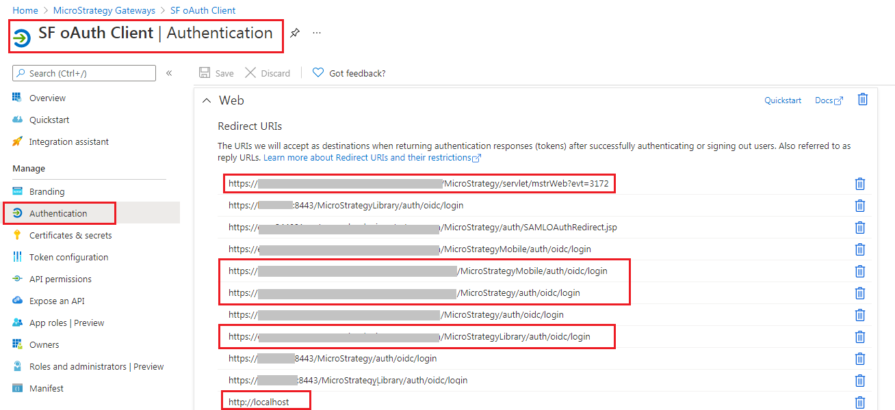This screenshot has width=895, height=410.
Task: Open the Quickstart link in Web section
Action: coord(783,100)
